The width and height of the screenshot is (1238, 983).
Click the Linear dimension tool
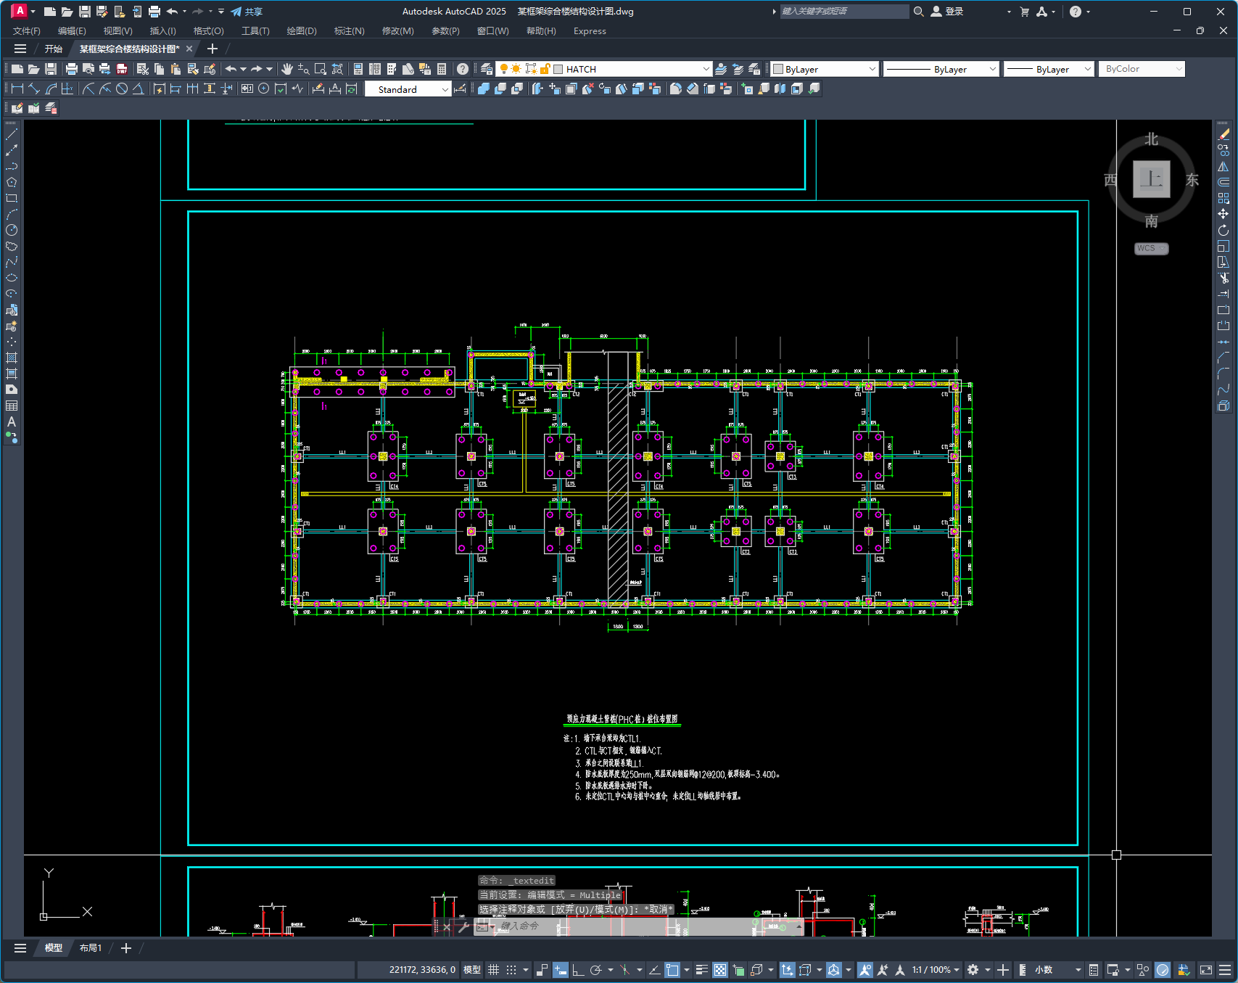[x=17, y=89]
